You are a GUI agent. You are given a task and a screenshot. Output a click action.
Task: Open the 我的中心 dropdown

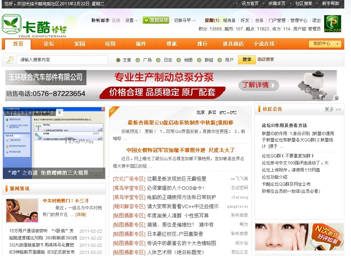point(325,44)
